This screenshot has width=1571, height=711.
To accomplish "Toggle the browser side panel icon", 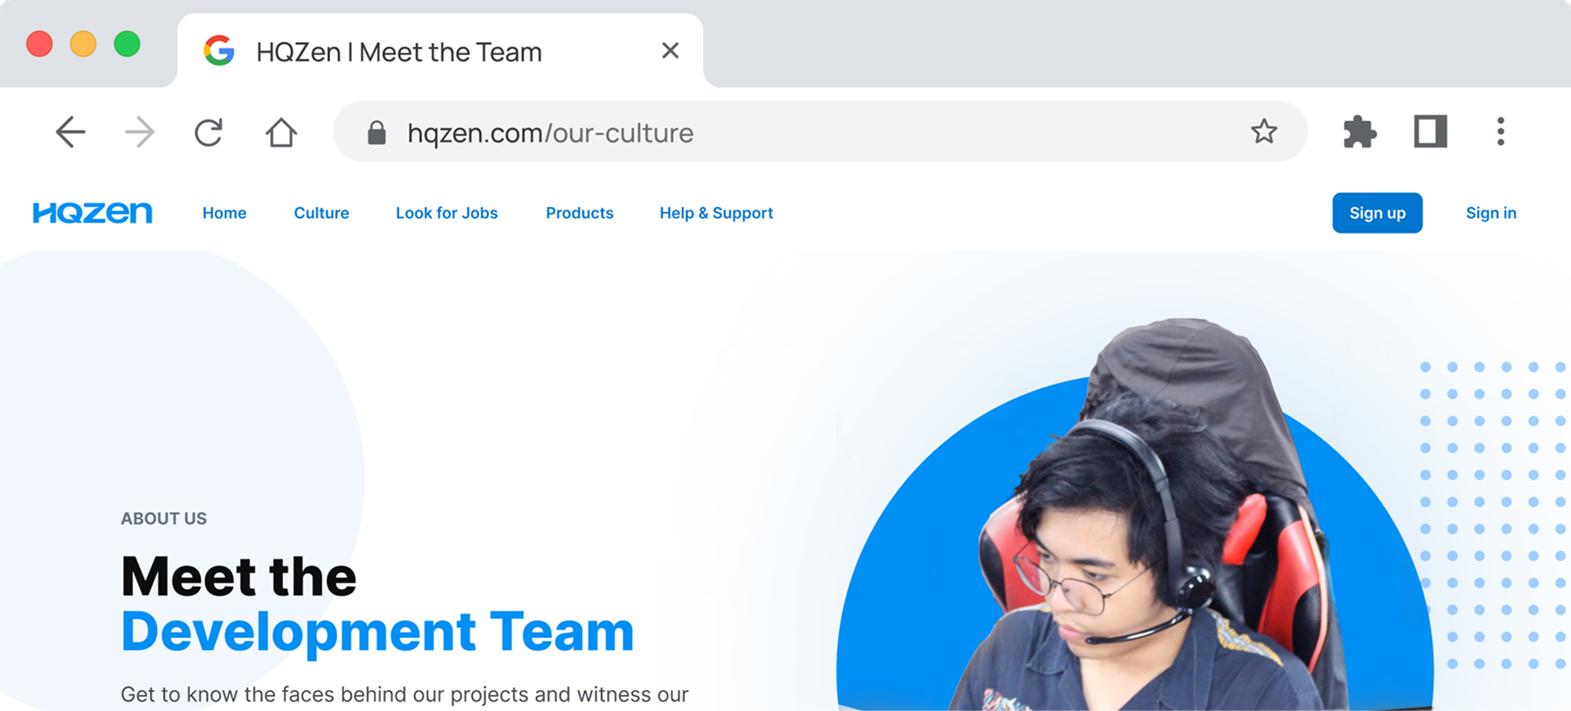I will [1430, 132].
